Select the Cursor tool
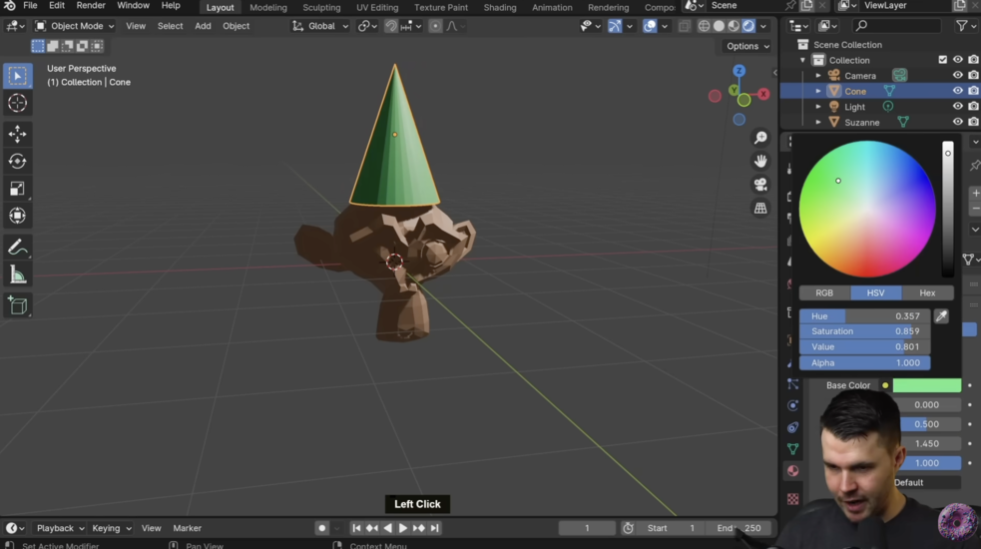The image size is (981, 549). tap(18, 103)
